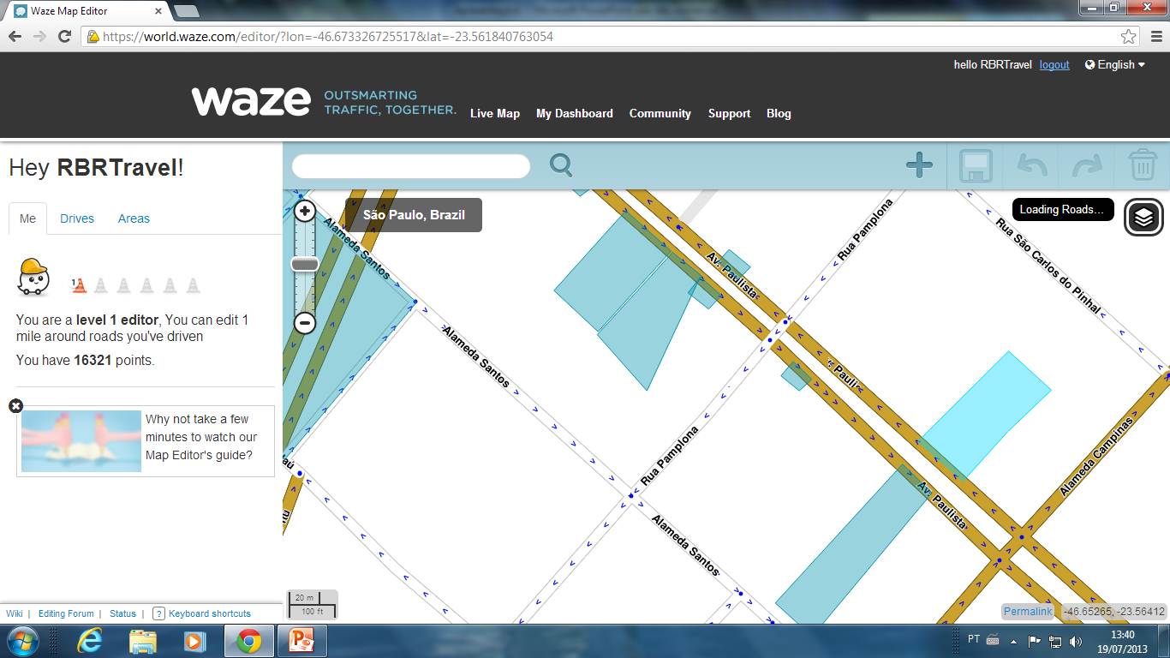Open the Map Editor's guide video thumbnail
Image resolution: width=1170 pixels, height=658 pixels.
coord(81,441)
